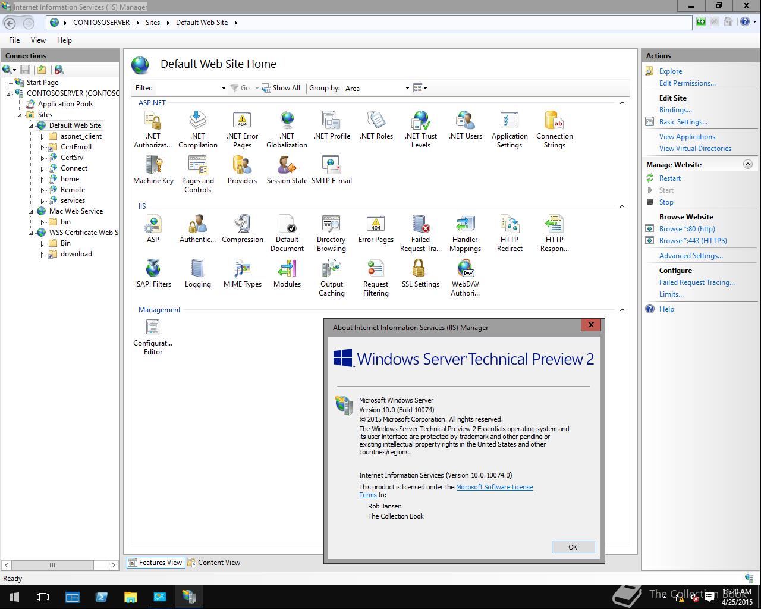761x609 pixels.
Task: Open the Modules feature icon
Action: coord(287,274)
